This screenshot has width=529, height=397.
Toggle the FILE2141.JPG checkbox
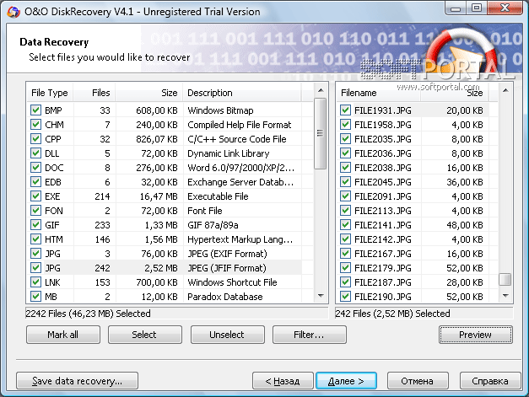345,225
